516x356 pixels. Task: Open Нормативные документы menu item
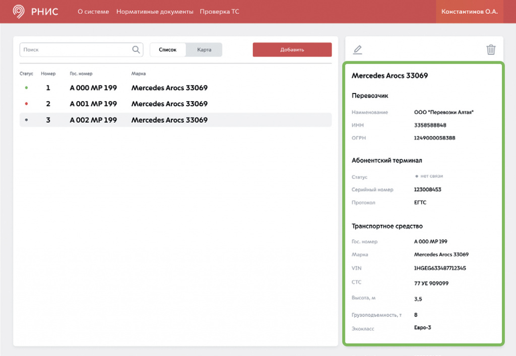tap(155, 12)
